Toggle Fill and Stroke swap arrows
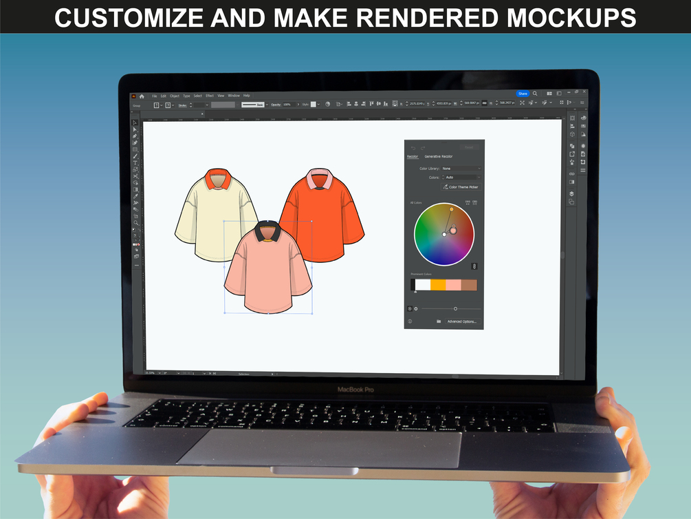This screenshot has height=519, width=691. pyautogui.click(x=140, y=229)
